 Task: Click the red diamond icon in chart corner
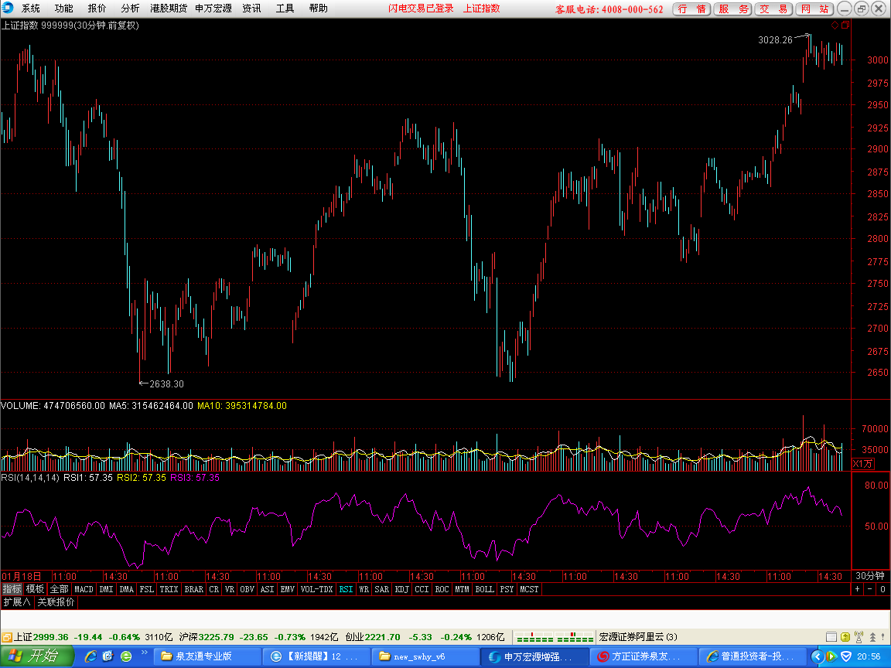(x=835, y=25)
